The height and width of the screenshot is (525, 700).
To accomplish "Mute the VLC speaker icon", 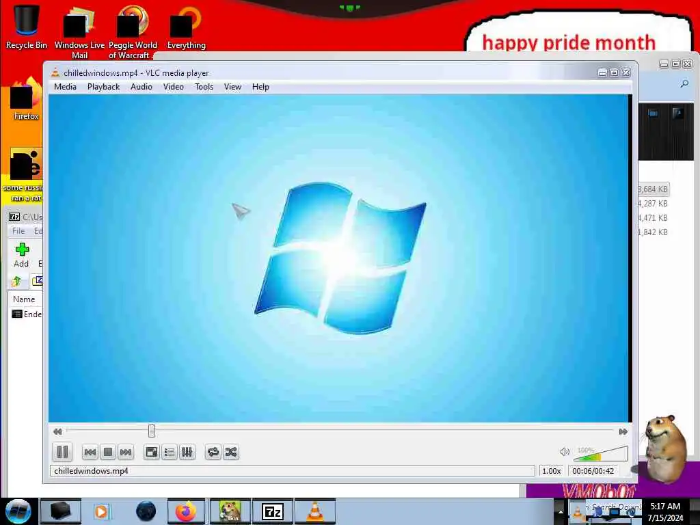I will (564, 452).
